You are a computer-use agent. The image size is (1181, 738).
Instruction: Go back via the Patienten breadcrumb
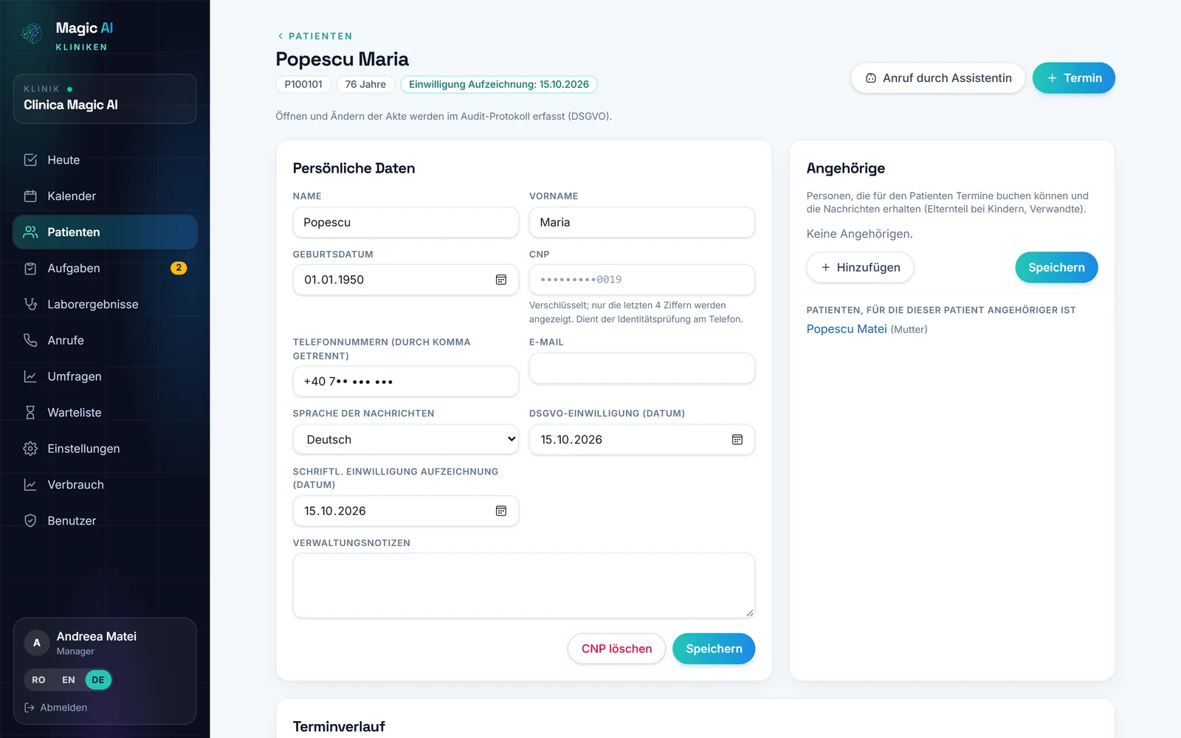tap(315, 36)
